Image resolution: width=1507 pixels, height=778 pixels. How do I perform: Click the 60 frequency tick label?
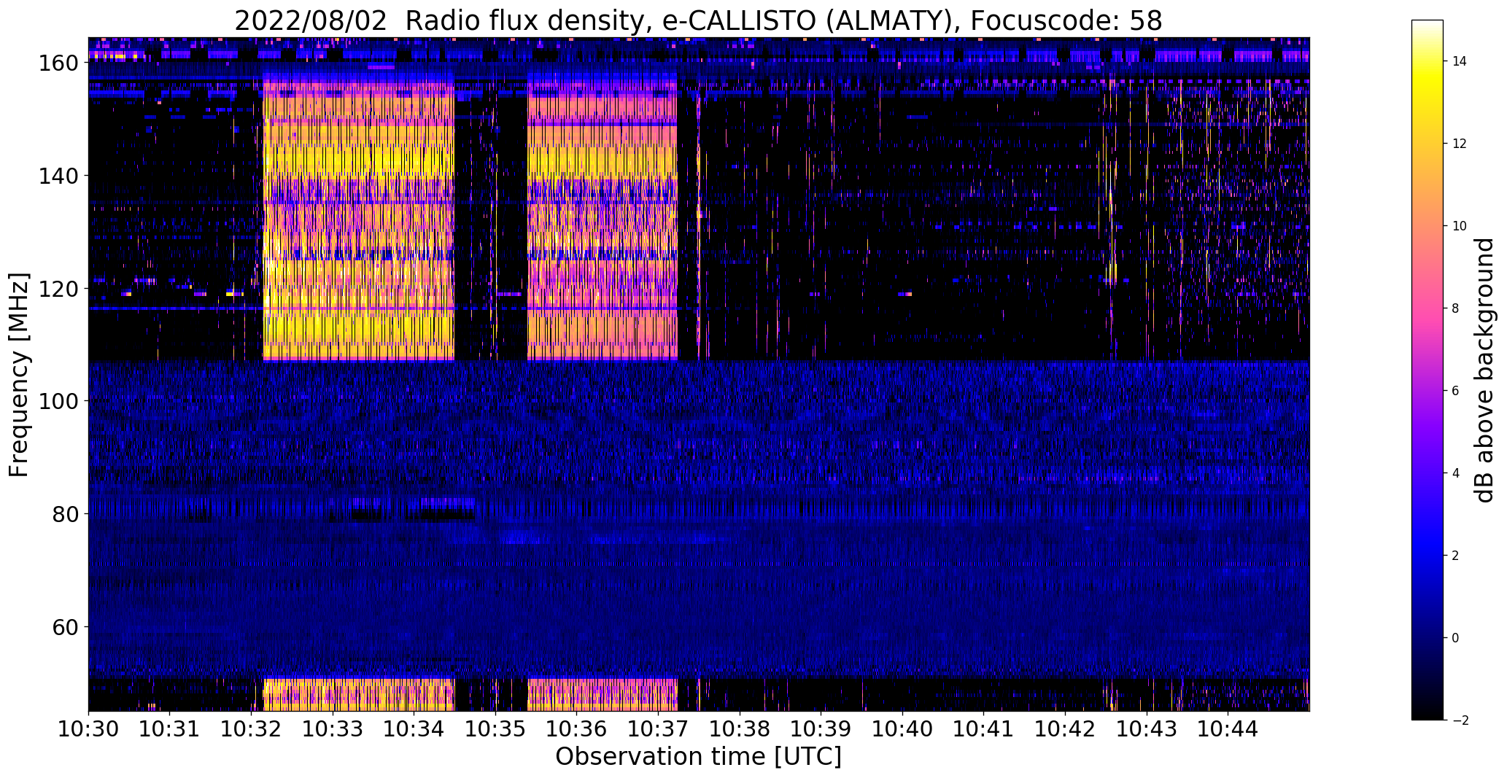tap(67, 627)
